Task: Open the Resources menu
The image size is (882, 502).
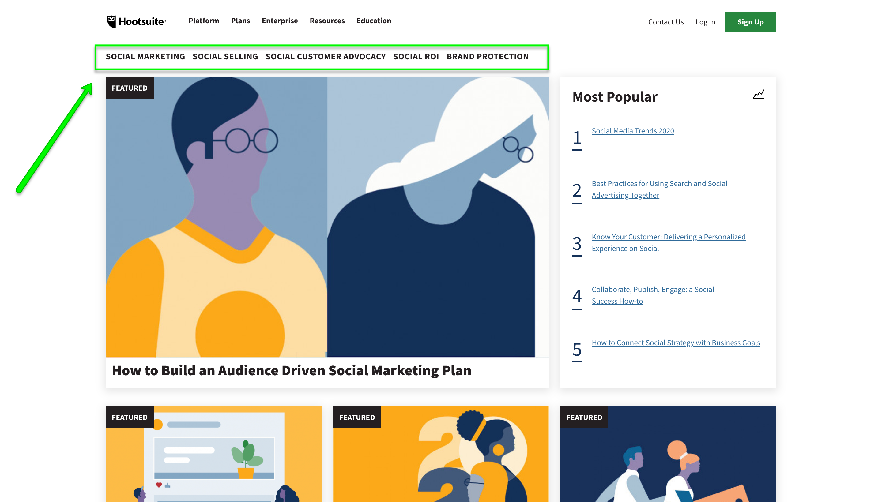Action: (x=327, y=21)
